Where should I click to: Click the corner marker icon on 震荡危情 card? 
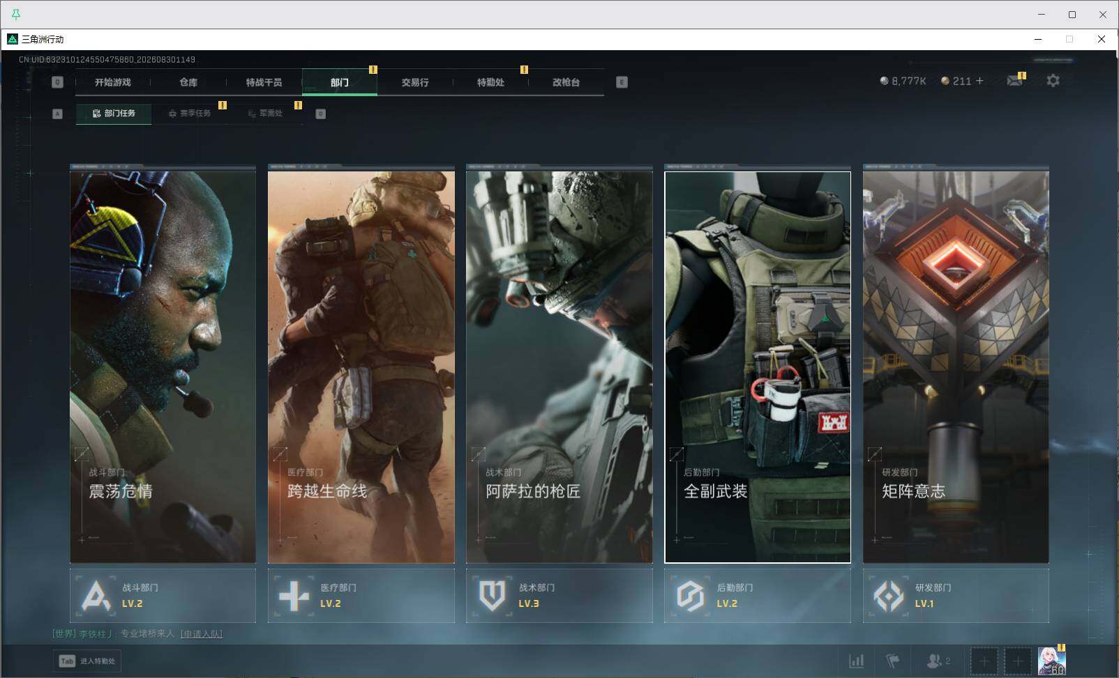(x=82, y=454)
